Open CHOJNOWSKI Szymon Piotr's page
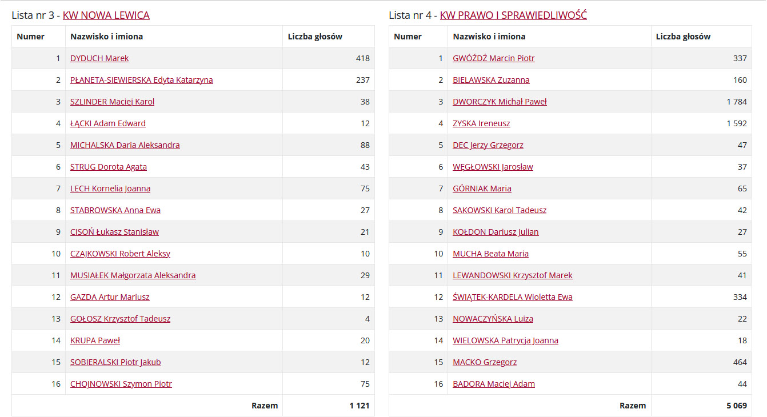Image resolution: width=767 pixels, height=417 pixels. [x=121, y=384]
